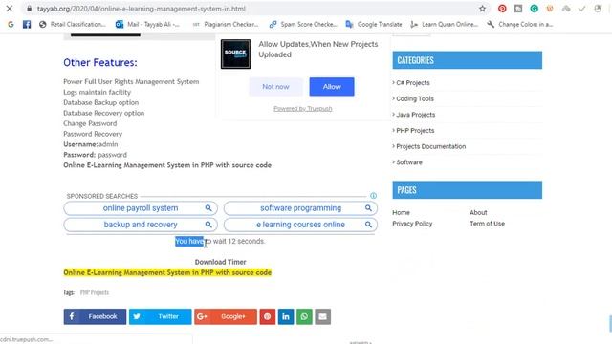Bookmark this page with the star icon
This screenshot has width=612, height=344.
click(x=482, y=9)
